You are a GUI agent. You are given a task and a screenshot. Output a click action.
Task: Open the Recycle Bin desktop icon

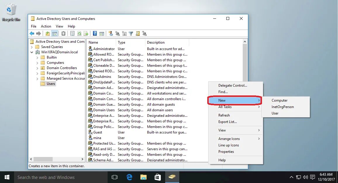(11, 13)
